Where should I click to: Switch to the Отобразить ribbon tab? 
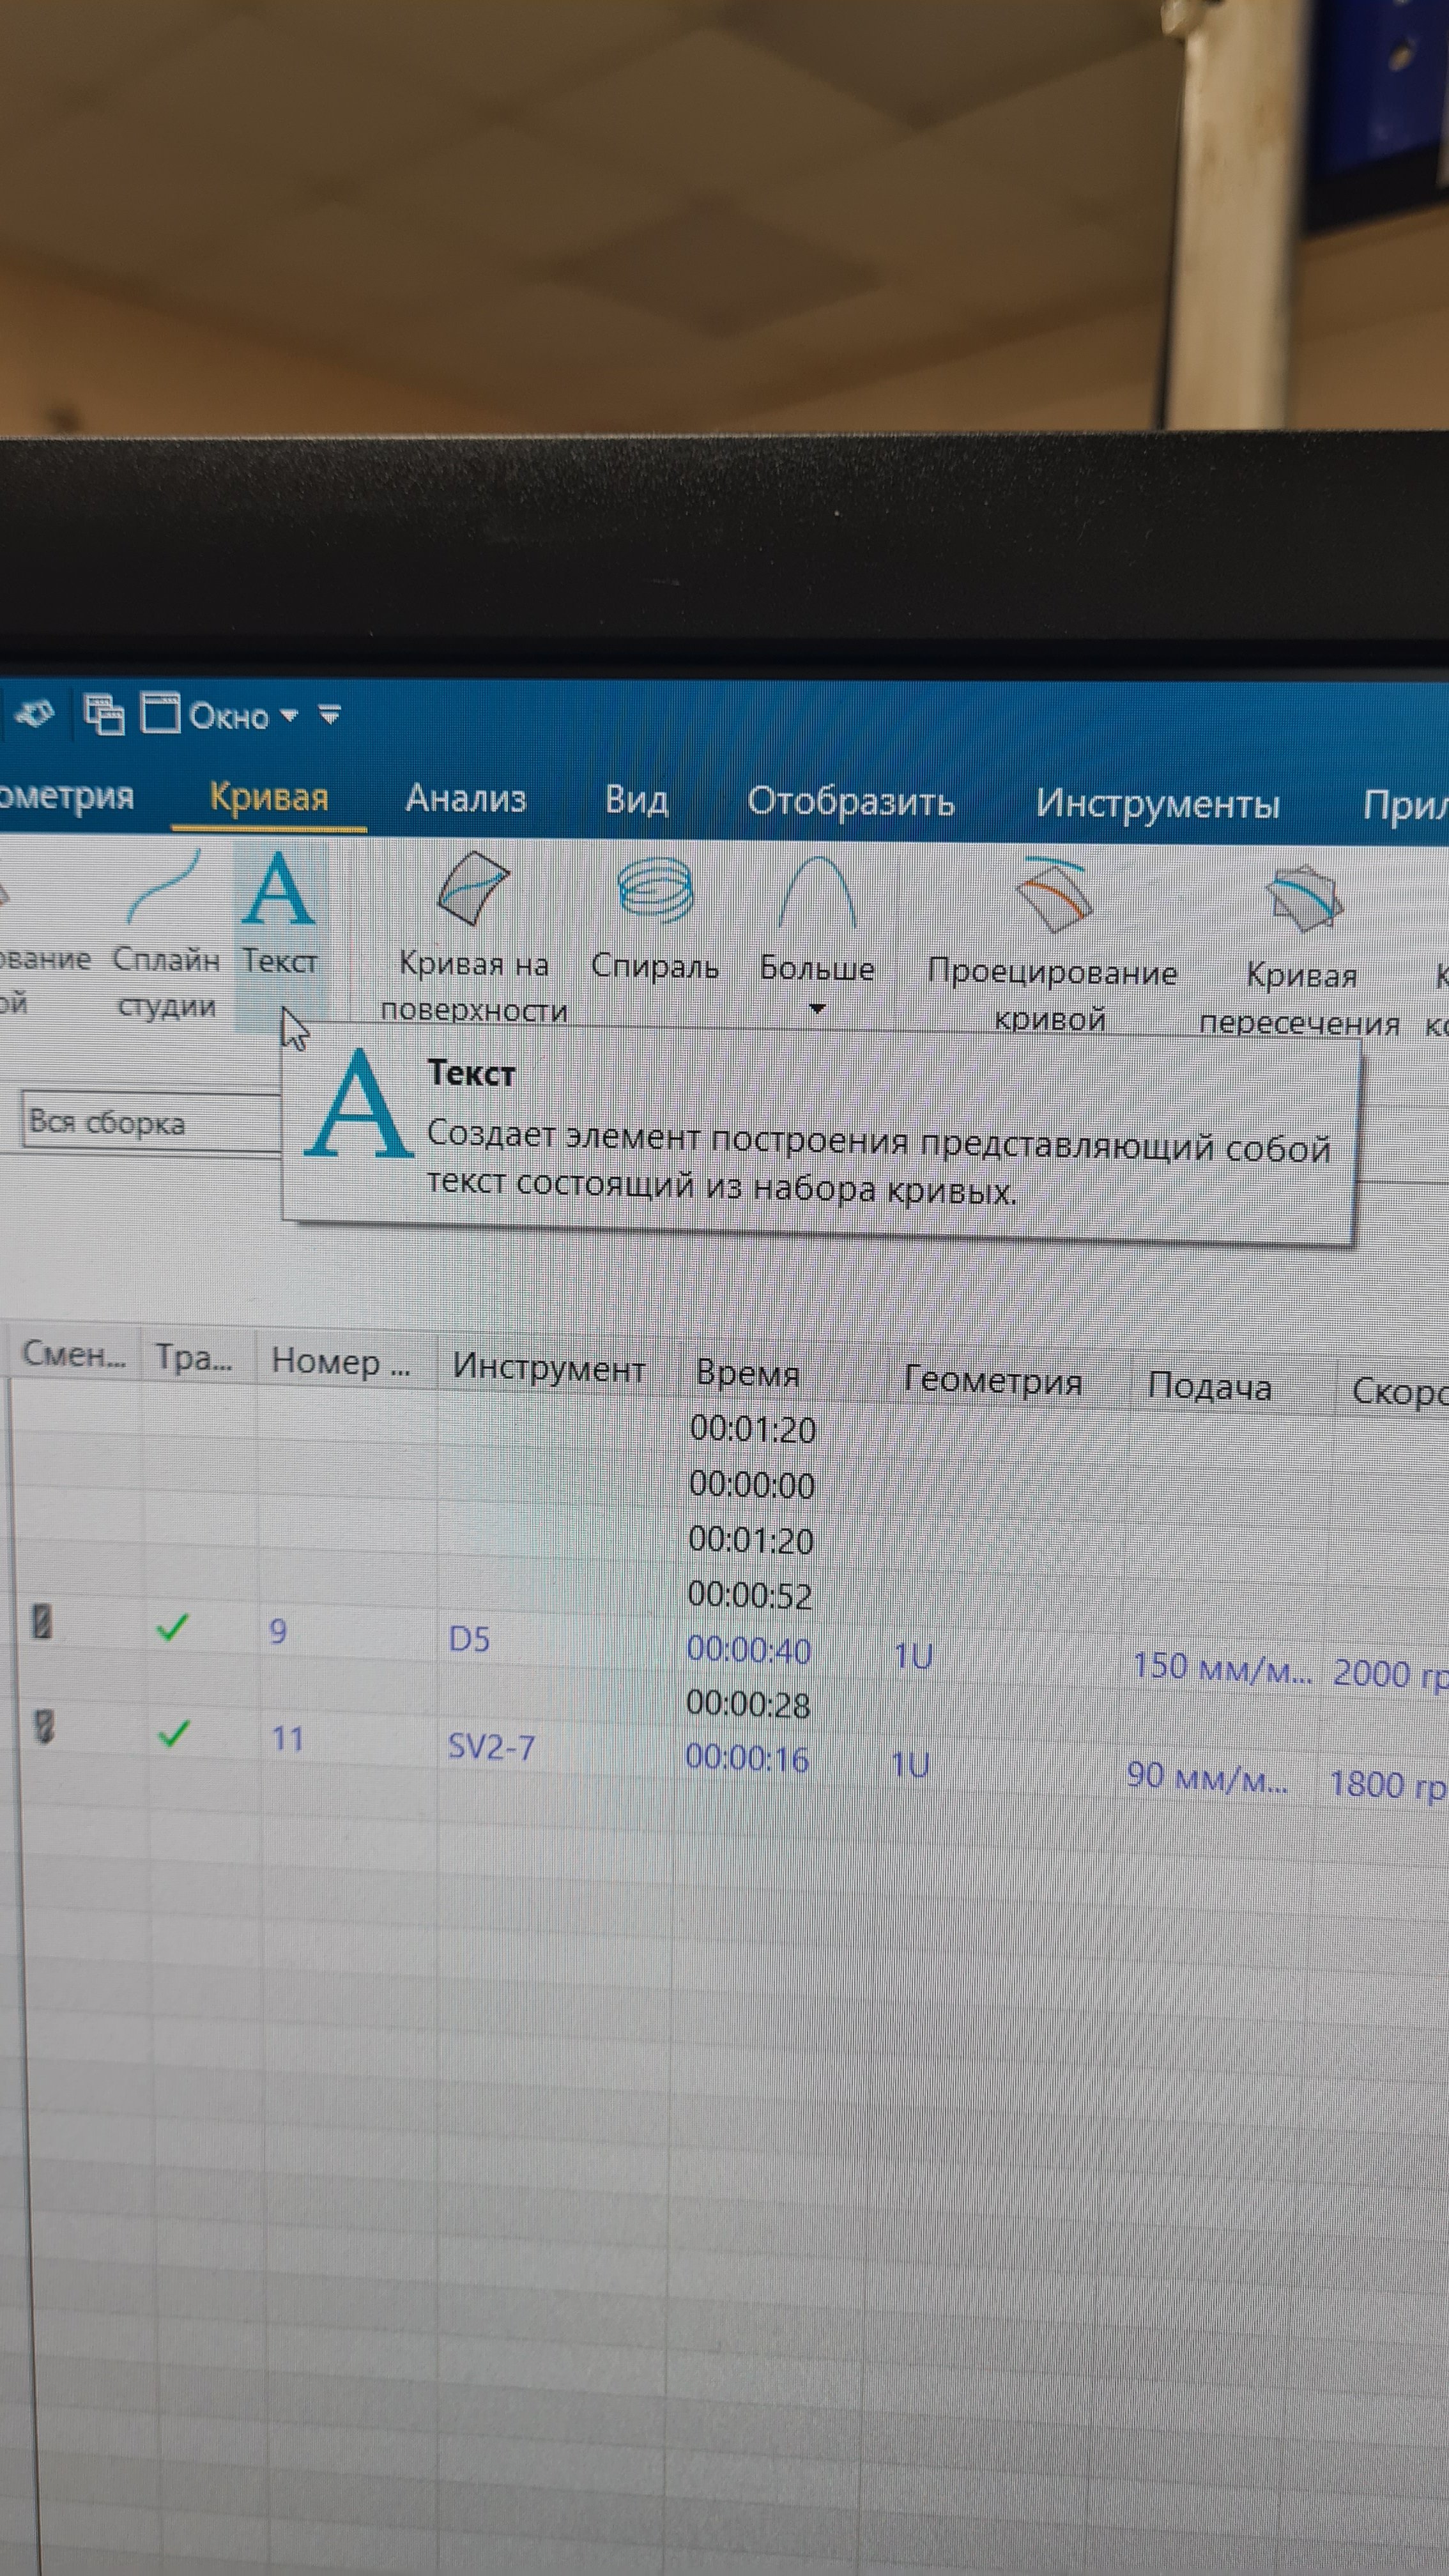851,802
